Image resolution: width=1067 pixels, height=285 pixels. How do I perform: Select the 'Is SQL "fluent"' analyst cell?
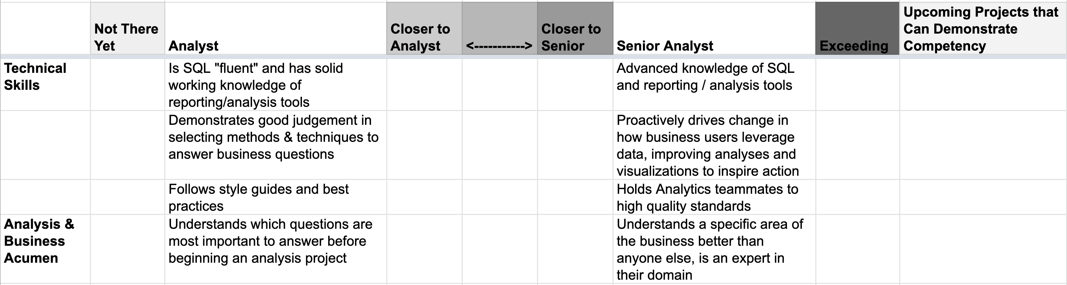click(275, 85)
